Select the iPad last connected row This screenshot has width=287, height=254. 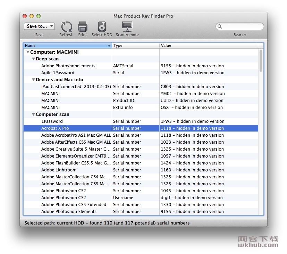pos(141,87)
